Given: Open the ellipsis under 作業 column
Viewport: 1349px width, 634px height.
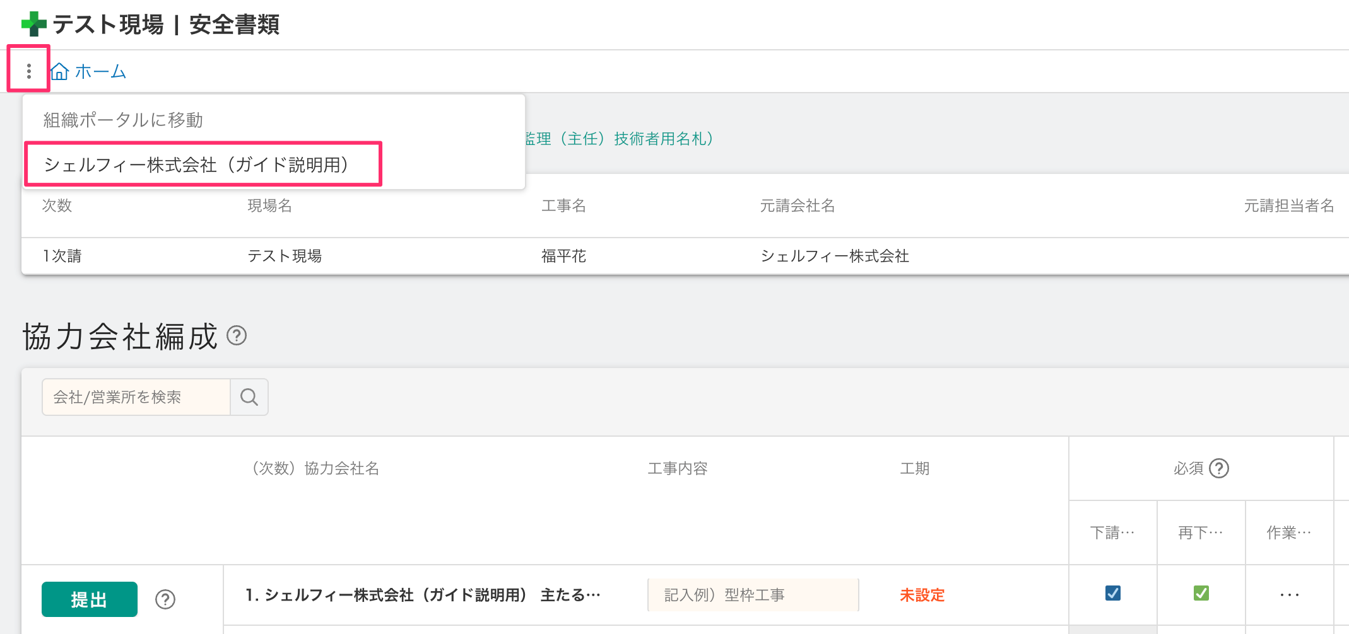Looking at the screenshot, I should click(x=1289, y=595).
